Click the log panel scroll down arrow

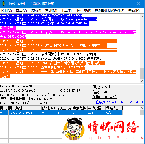141,81
